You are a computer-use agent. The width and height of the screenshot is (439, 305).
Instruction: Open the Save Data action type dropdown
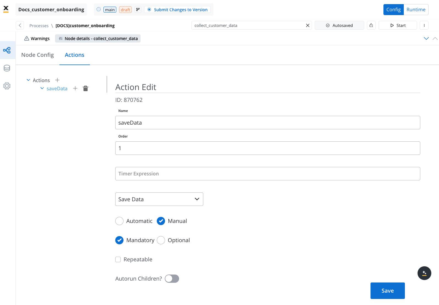[x=159, y=199]
